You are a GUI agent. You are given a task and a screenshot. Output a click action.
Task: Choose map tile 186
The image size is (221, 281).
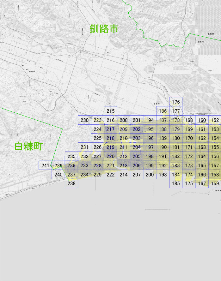(163, 111)
